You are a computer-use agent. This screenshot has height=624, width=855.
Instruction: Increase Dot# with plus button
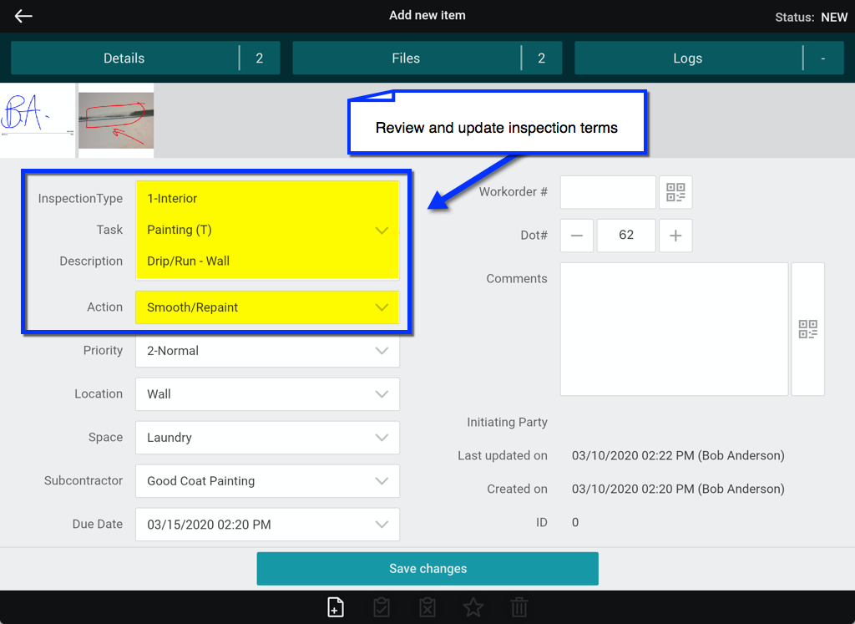pos(675,236)
